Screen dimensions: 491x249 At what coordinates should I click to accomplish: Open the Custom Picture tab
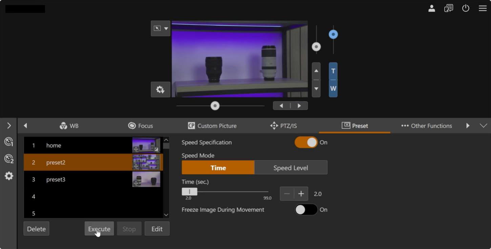[x=212, y=126]
